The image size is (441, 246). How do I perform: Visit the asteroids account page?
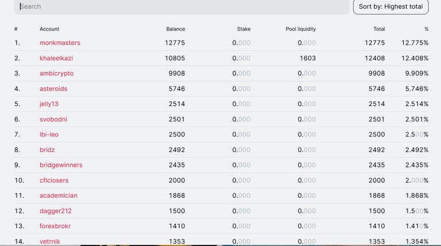point(53,89)
